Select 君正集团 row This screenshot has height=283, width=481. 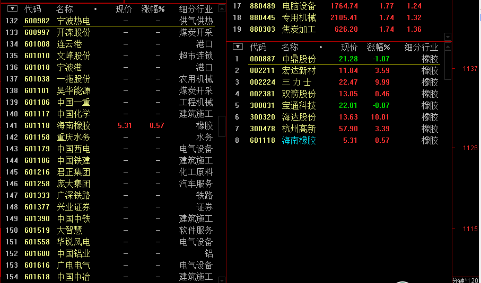[x=110, y=172]
